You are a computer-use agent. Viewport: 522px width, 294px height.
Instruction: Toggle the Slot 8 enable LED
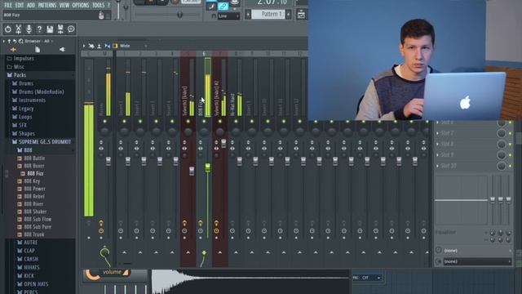coord(510,144)
